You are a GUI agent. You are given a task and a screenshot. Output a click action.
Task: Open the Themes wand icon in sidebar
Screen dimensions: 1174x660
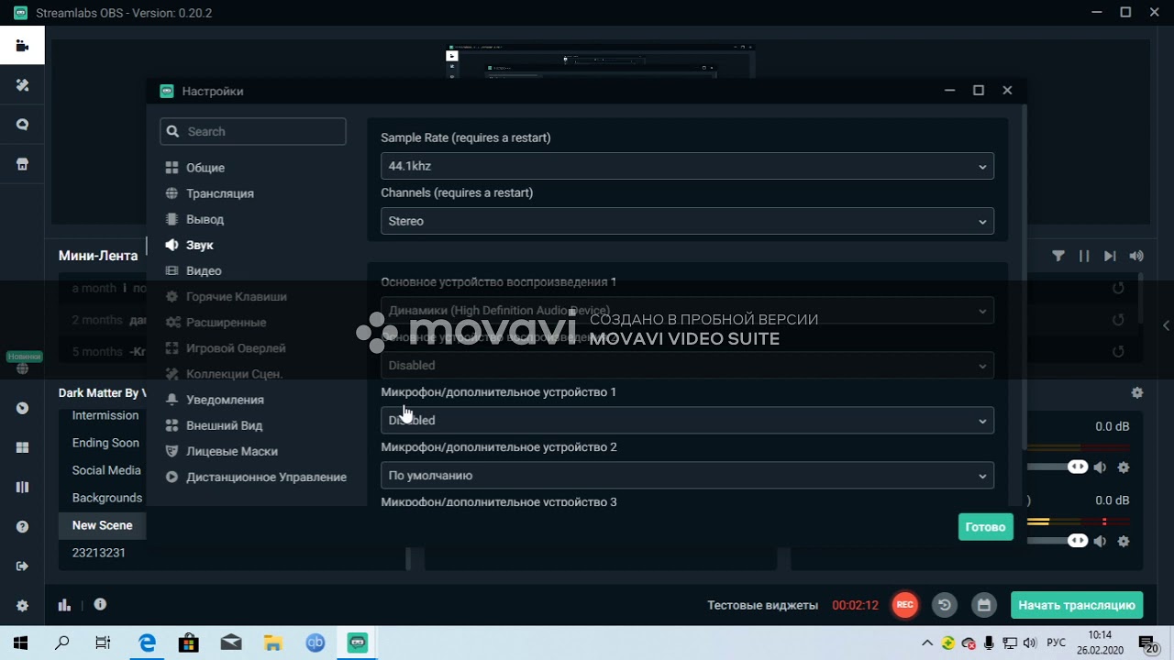coord(22,85)
